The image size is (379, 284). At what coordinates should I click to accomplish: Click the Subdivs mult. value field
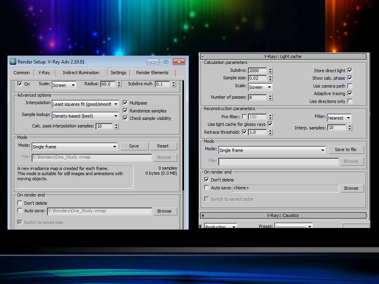point(163,84)
